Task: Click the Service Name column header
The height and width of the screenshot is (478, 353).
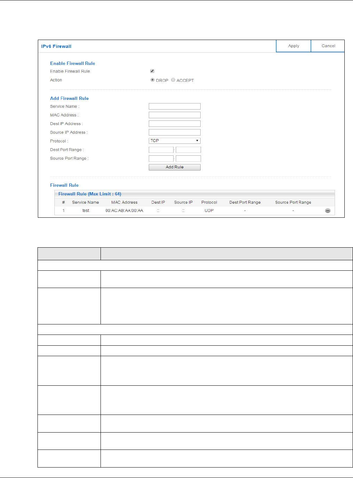Action: coord(85,202)
